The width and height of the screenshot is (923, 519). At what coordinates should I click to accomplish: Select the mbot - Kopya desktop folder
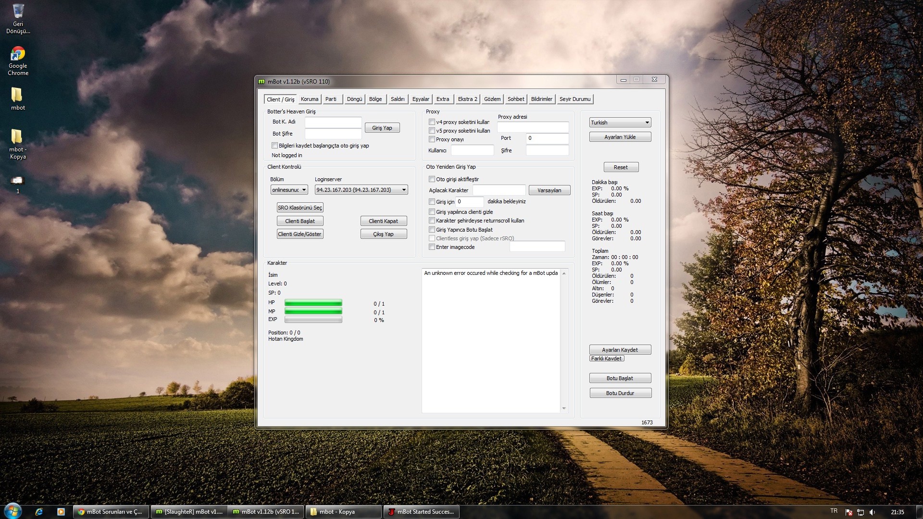[x=18, y=144]
